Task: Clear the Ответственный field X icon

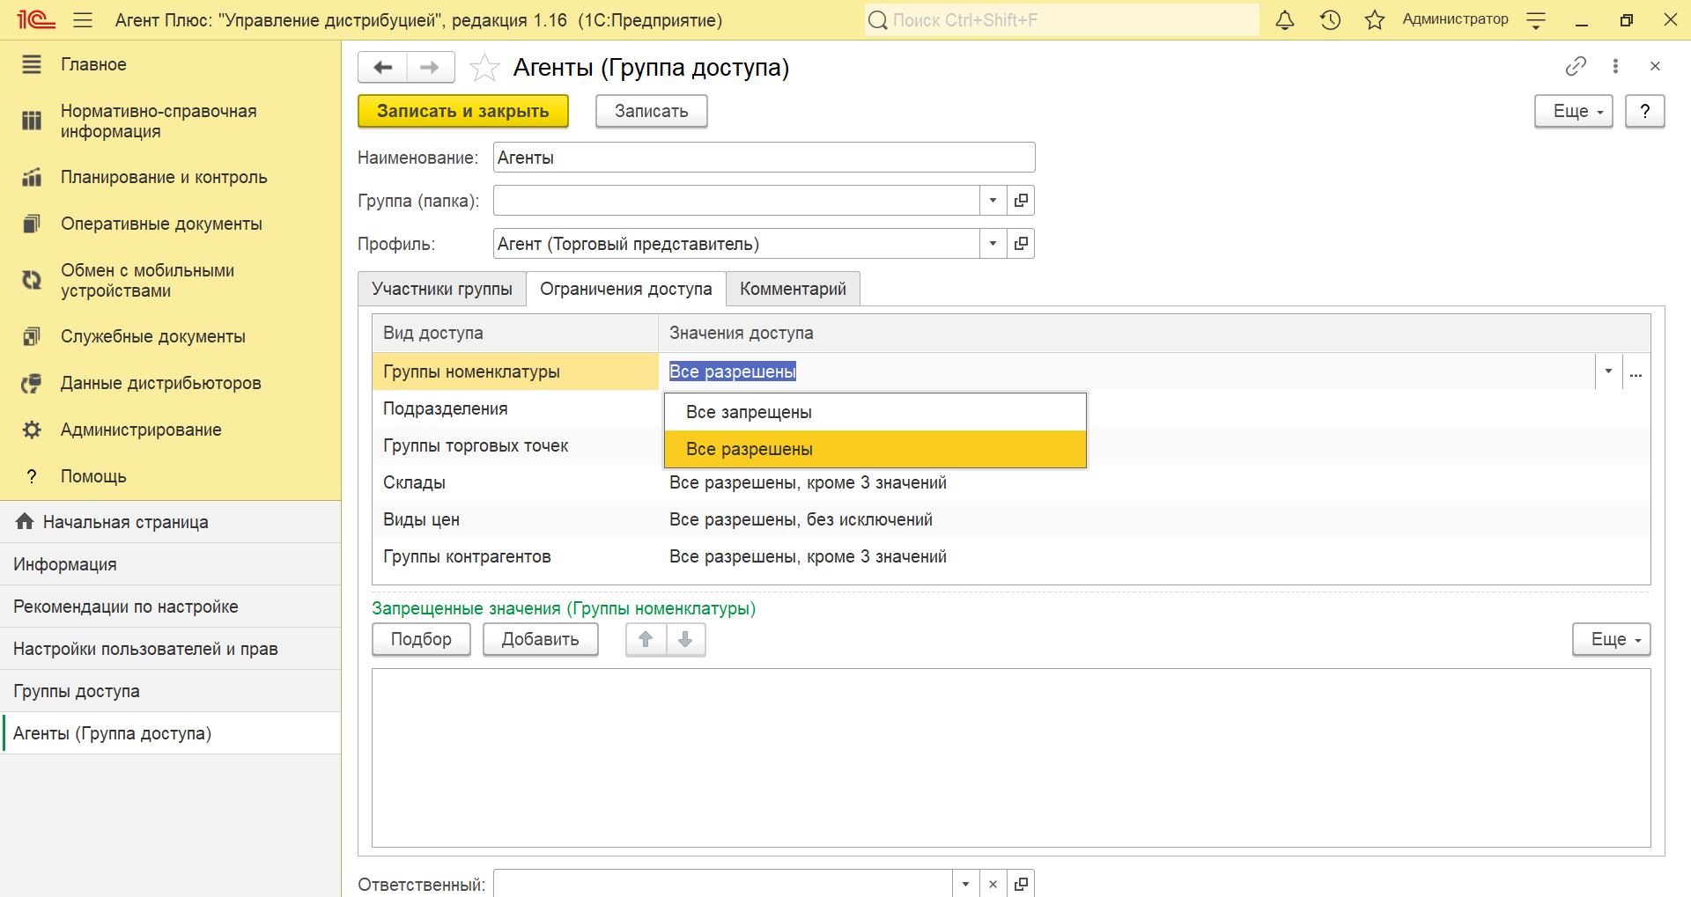Action: click(x=993, y=885)
